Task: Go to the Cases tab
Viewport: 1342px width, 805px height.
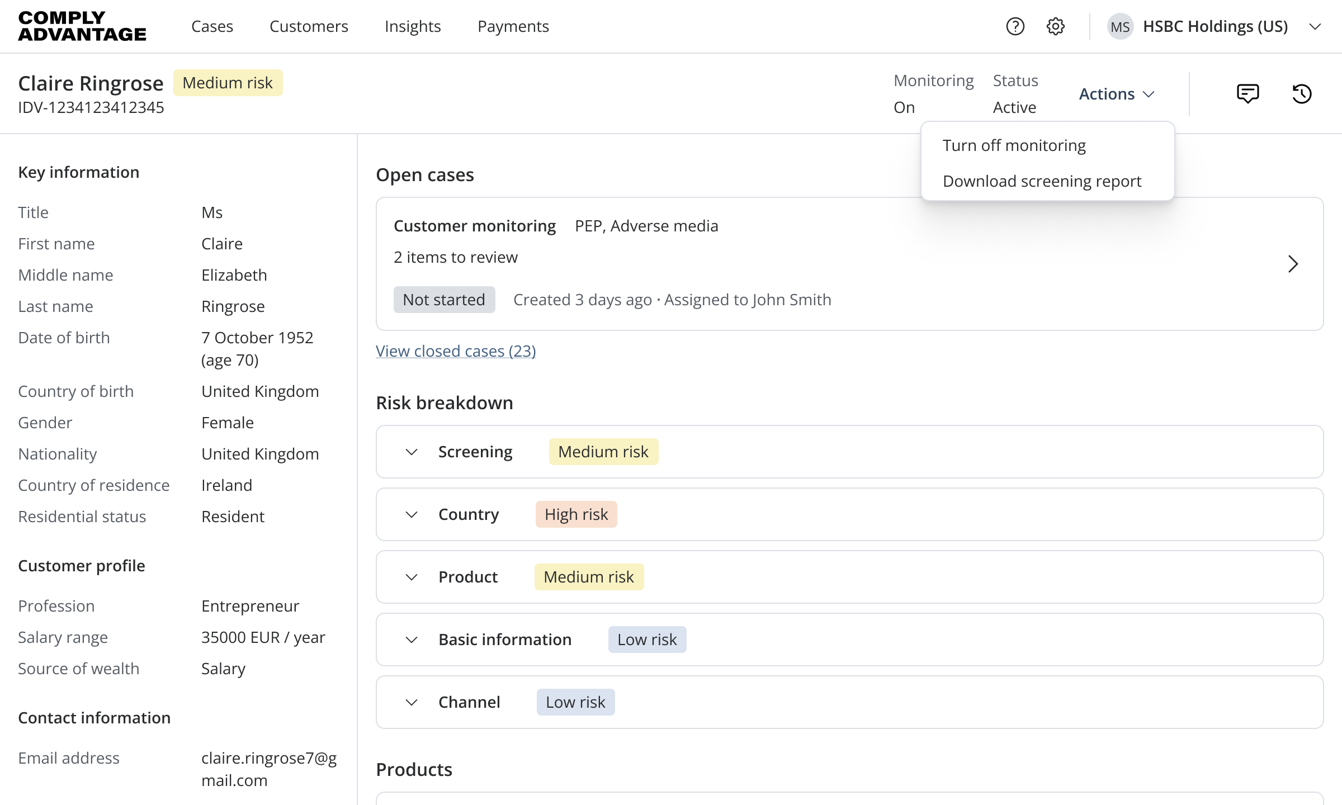Action: coord(212,26)
